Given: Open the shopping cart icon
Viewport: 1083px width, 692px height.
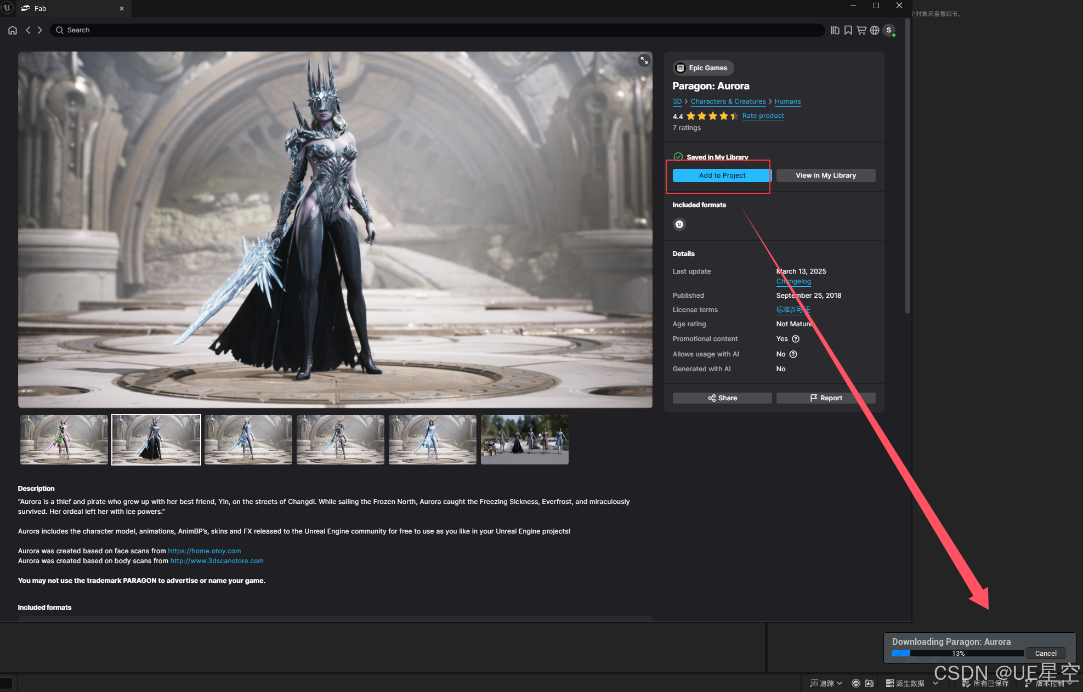Looking at the screenshot, I should (x=861, y=30).
